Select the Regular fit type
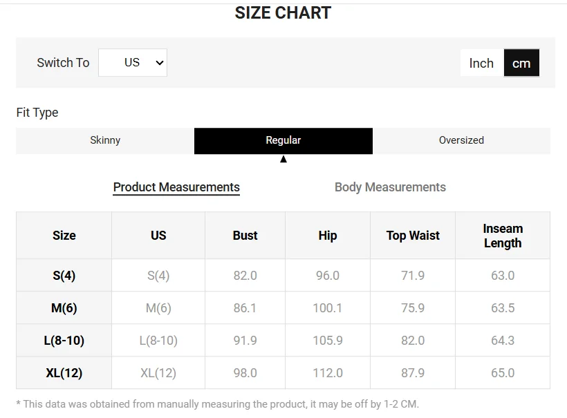Viewport: 567px width, 418px height. [x=283, y=140]
